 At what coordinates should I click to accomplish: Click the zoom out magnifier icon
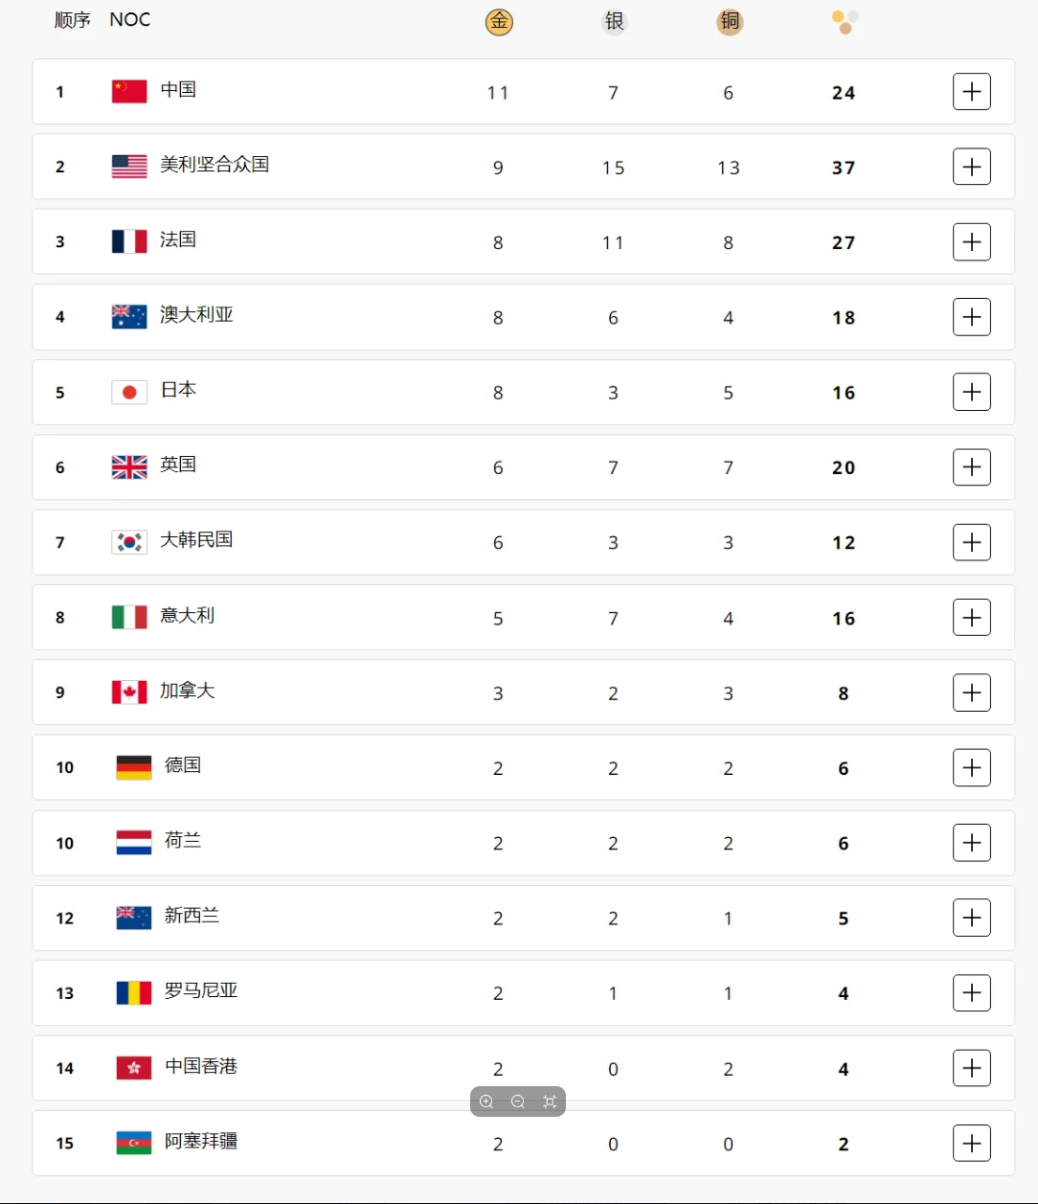pos(518,1102)
